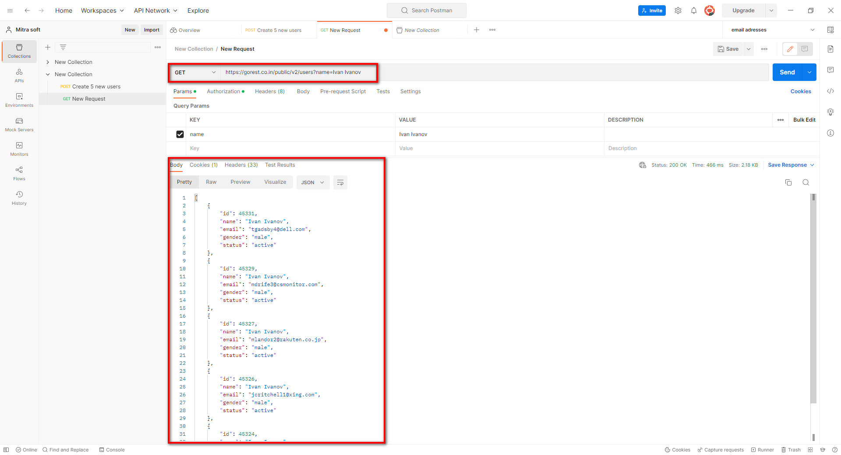
Task: Switch to the Authorization tab
Action: [x=226, y=91]
